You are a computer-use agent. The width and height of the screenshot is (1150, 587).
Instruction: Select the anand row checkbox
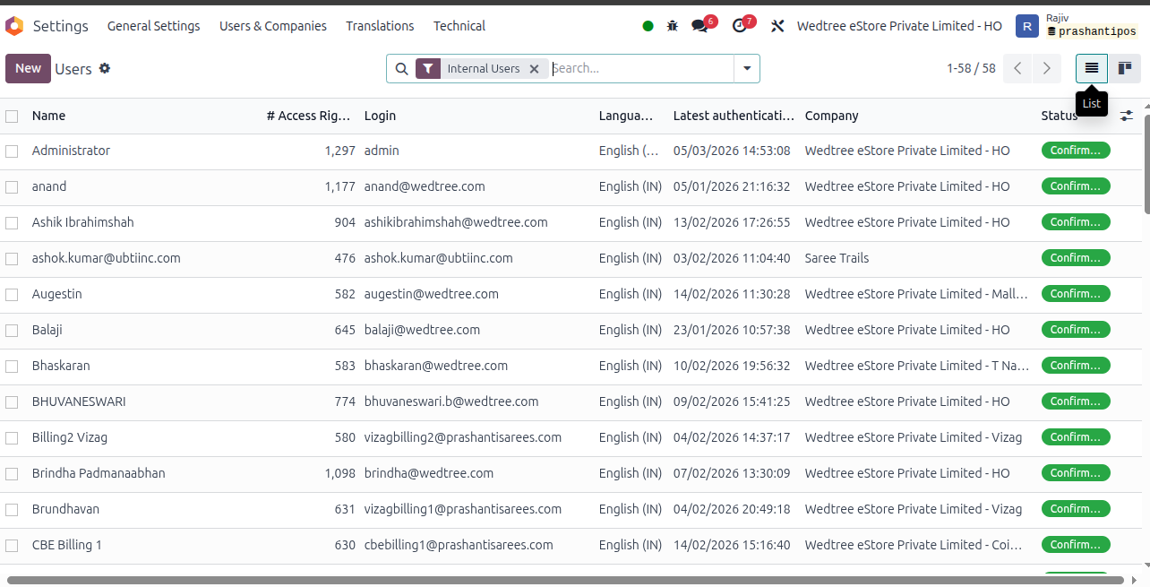[x=12, y=187]
